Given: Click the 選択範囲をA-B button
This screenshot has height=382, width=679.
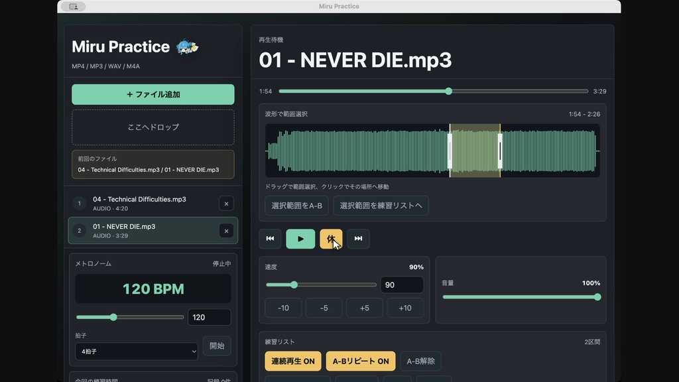Looking at the screenshot, I should coord(296,206).
